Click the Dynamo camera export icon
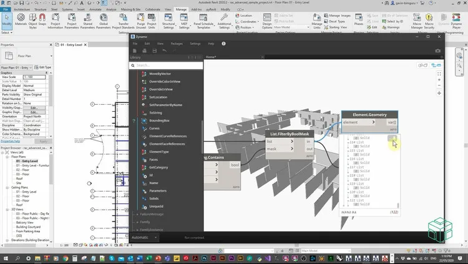The height and width of the screenshot is (264, 468). coord(437,51)
